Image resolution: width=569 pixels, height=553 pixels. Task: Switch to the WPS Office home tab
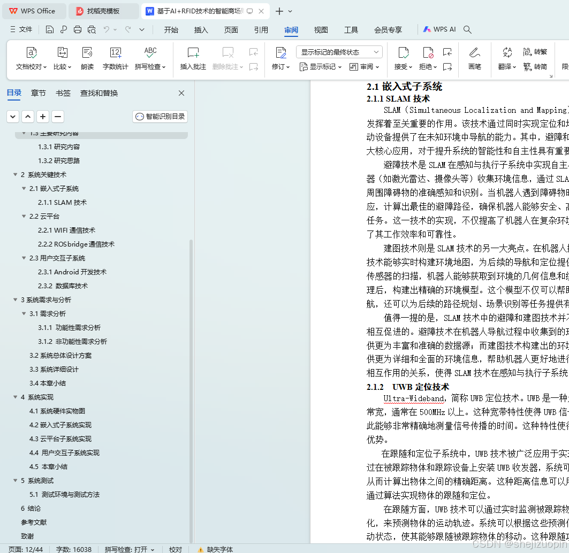pyautogui.click(x=34, y=11)
